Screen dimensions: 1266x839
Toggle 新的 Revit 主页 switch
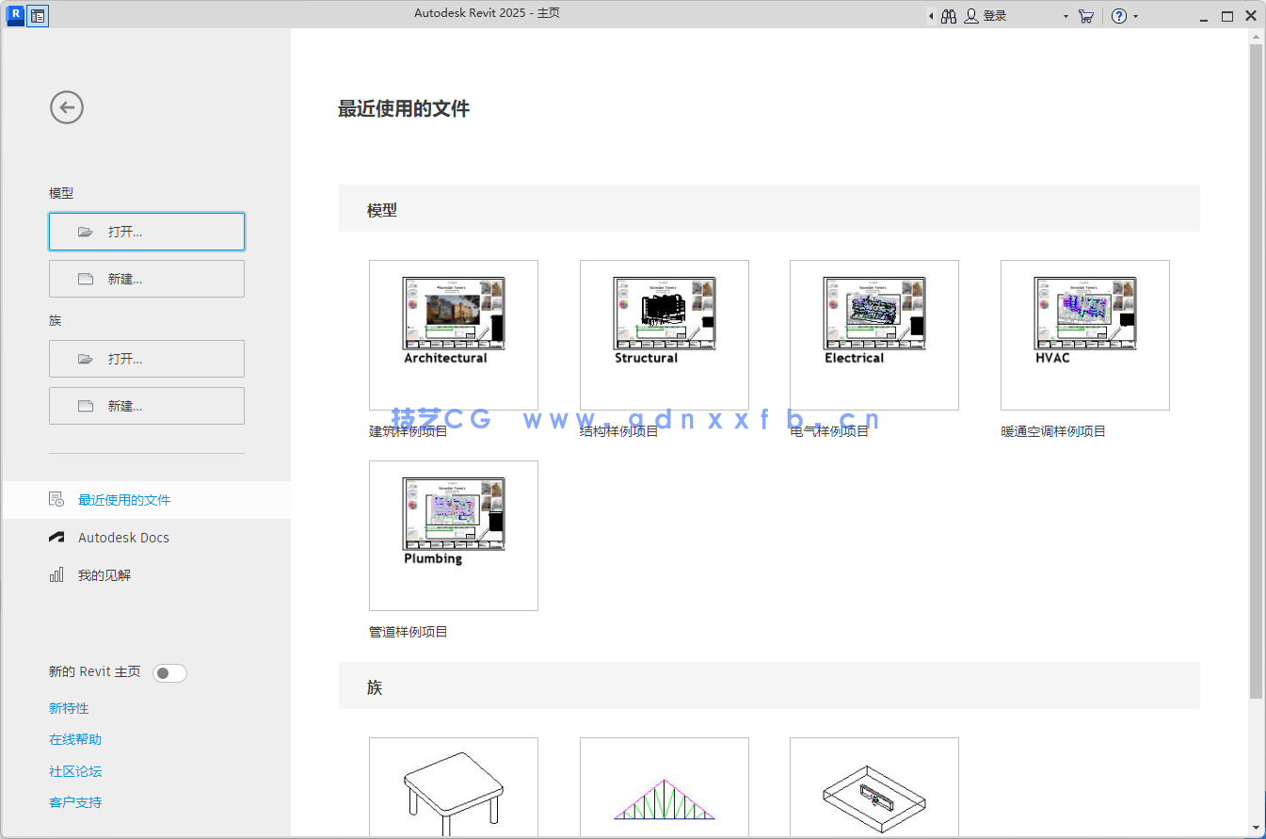click(x=169, y=672)
